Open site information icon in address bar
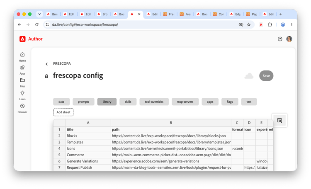 coord(47,24)
